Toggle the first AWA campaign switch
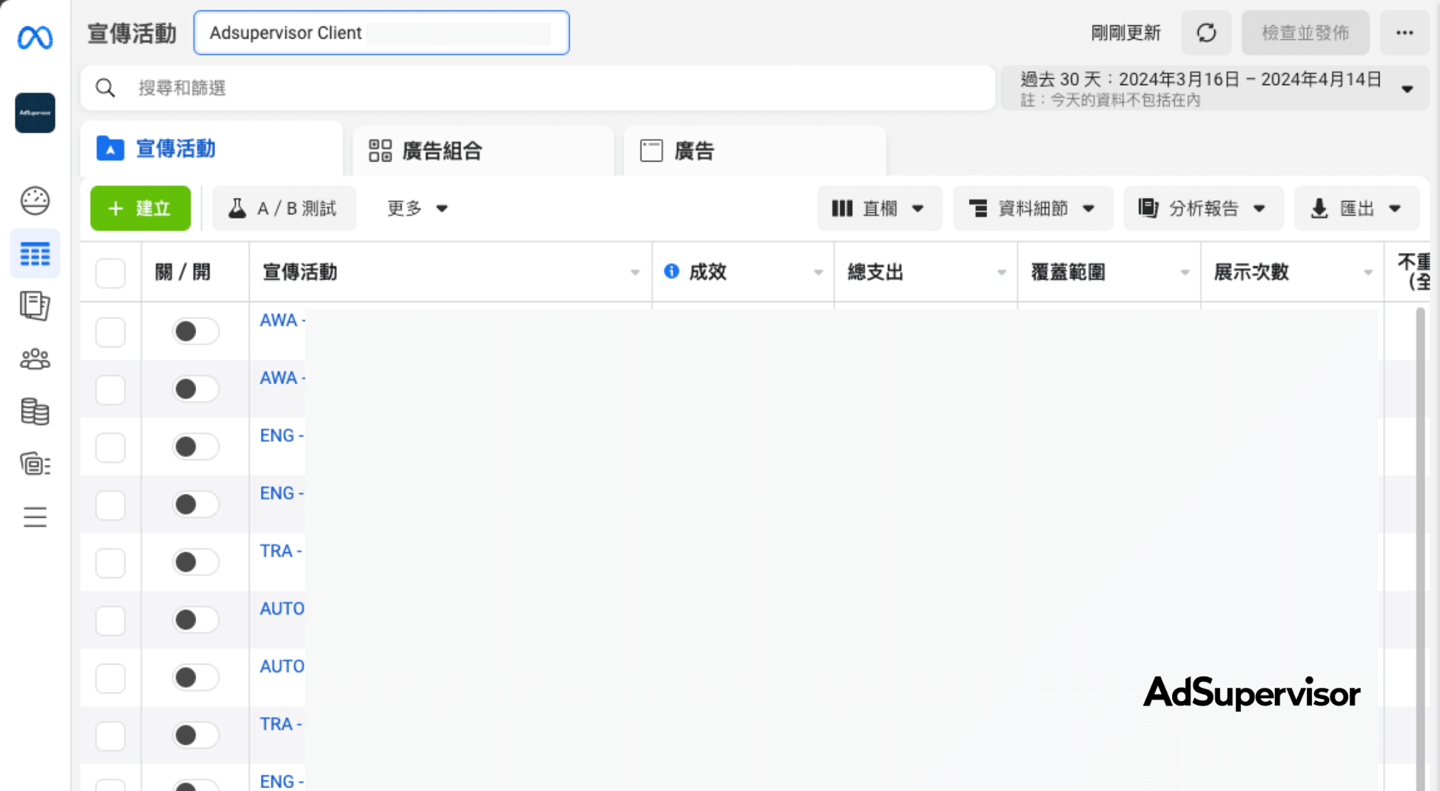Screen dimensions: 1440x791 pos(195,331)
